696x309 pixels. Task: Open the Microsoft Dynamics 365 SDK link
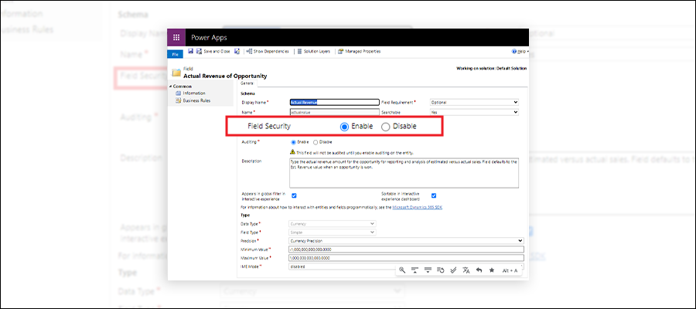tap(418, 206)
